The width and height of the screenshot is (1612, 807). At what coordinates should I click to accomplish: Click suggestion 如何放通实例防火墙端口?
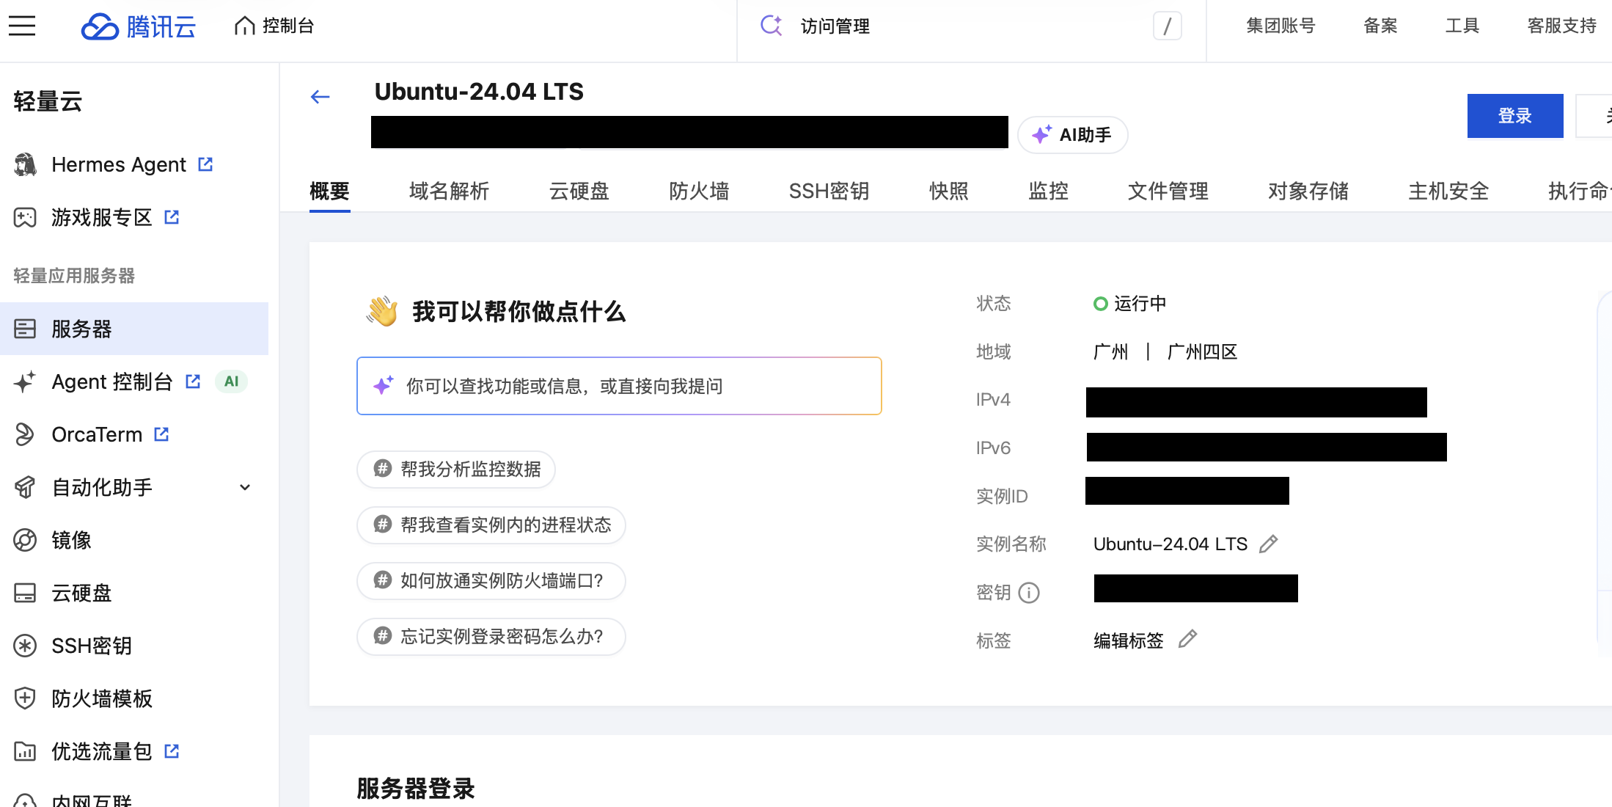tap(491, 580)
